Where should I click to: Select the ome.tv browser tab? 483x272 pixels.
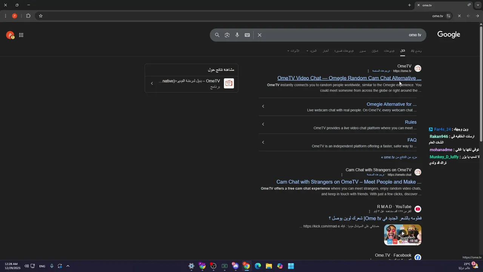click(444, 5)
